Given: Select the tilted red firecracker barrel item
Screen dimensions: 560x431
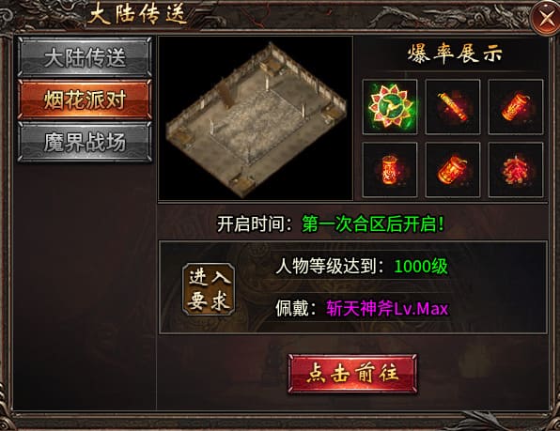Looking at the screenshot, I should [x=516, y=107].
